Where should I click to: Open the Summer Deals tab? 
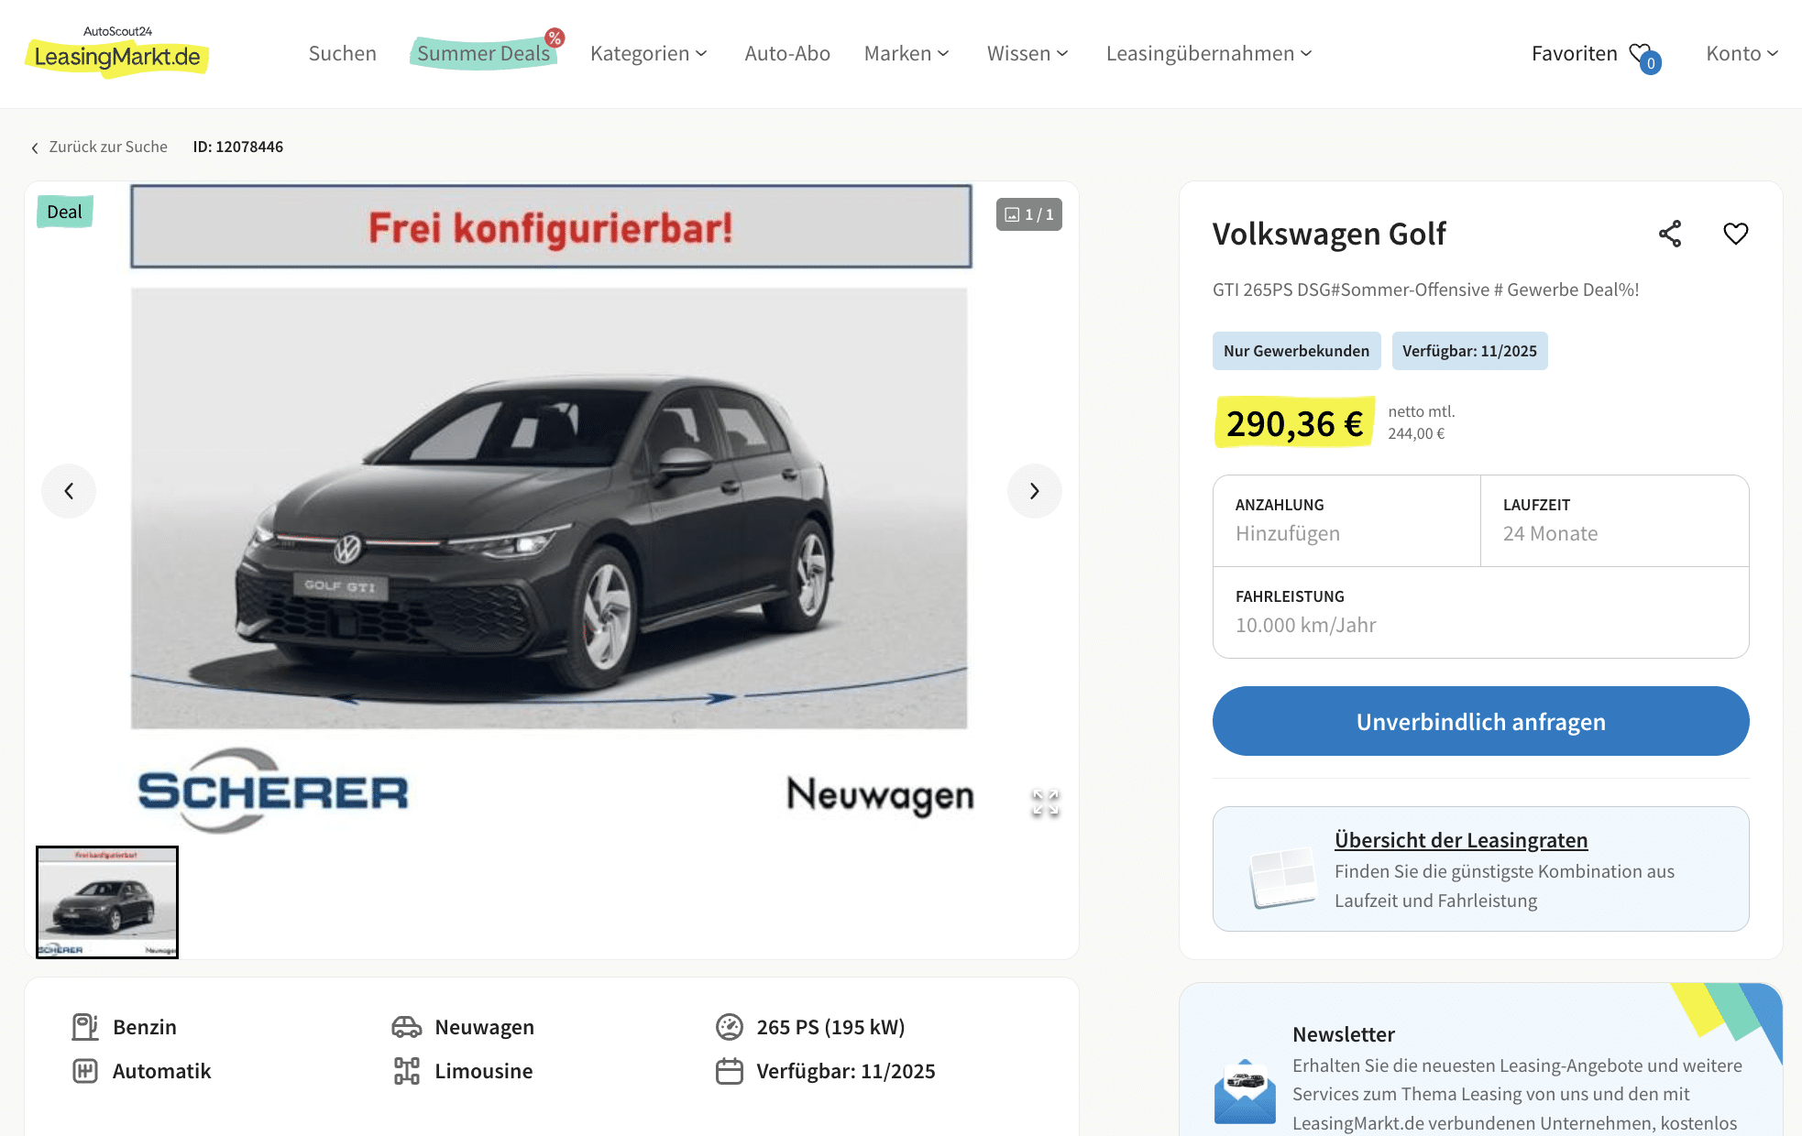(x=484, y=53)
